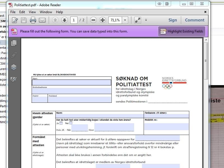
Task: Open Page Thumbnails panel in sidebar
Action: tap(14, 43)
